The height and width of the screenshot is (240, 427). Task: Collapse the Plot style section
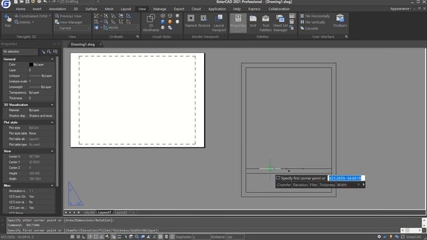(x=52, y=123)
